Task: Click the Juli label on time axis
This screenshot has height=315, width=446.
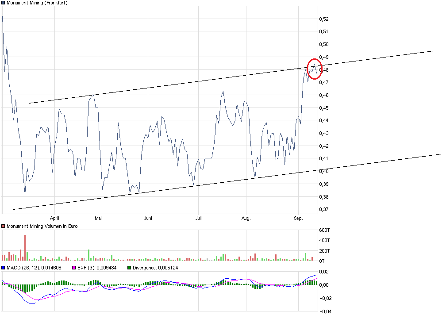Action: click(199, 219)
